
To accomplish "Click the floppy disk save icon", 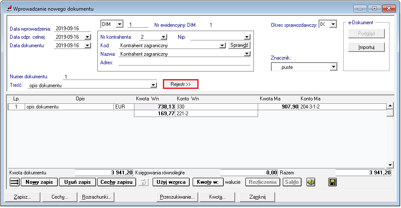I will pos(333,182).
